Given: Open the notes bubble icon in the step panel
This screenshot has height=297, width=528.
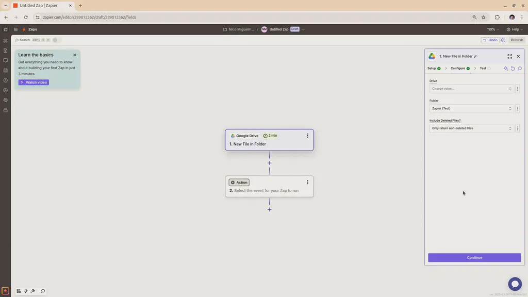Looking at the screenshot, I should click(520, 68).
